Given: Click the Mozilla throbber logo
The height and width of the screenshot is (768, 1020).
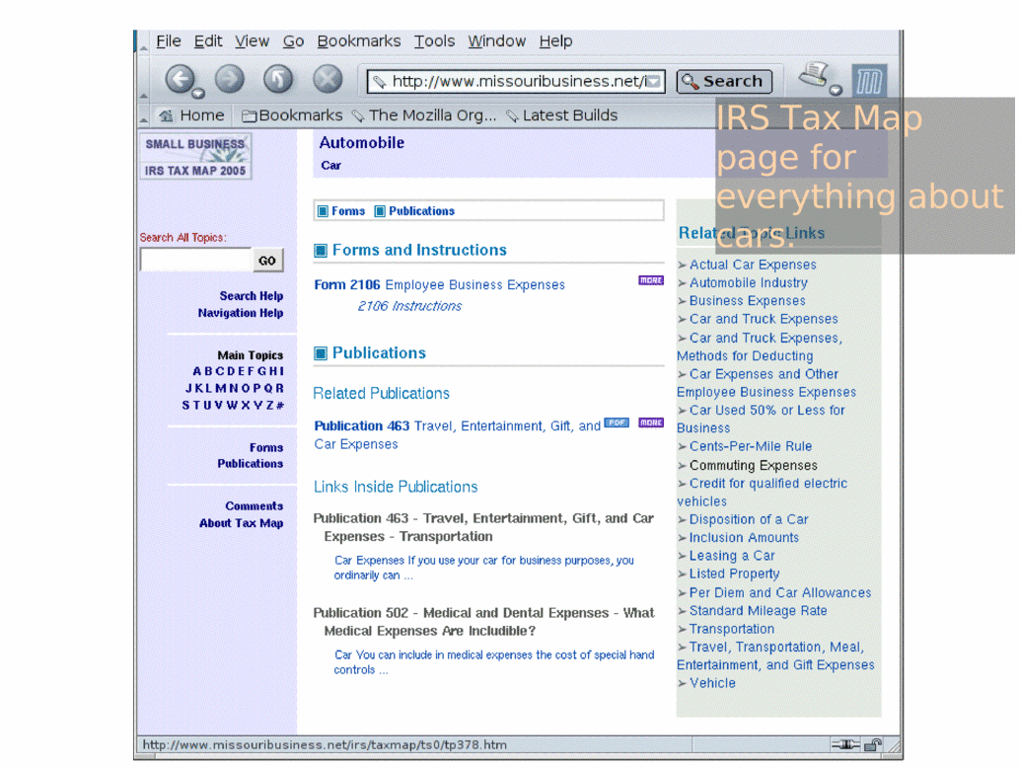Looking at the screenshot, I should coord(869,81).
